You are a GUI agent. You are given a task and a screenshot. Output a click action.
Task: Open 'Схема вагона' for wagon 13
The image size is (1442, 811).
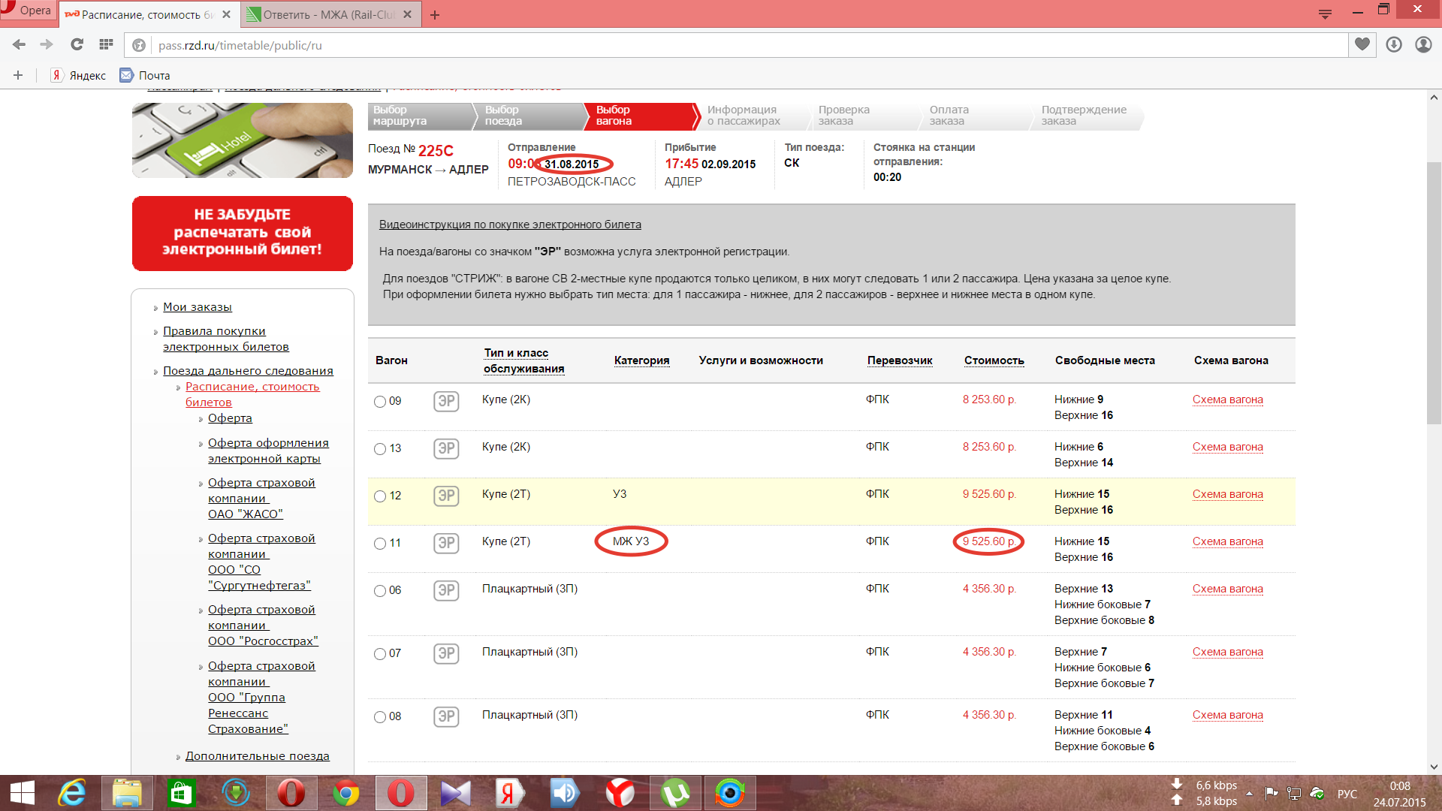pyautogui.click(x=1227, y=447)
